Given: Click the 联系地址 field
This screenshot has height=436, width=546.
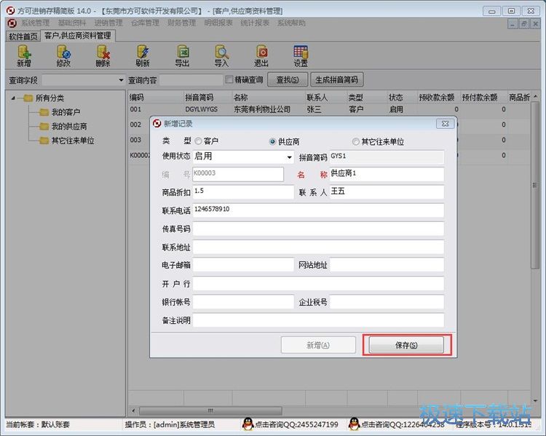Looking at the screenshot, I should 318,247.
